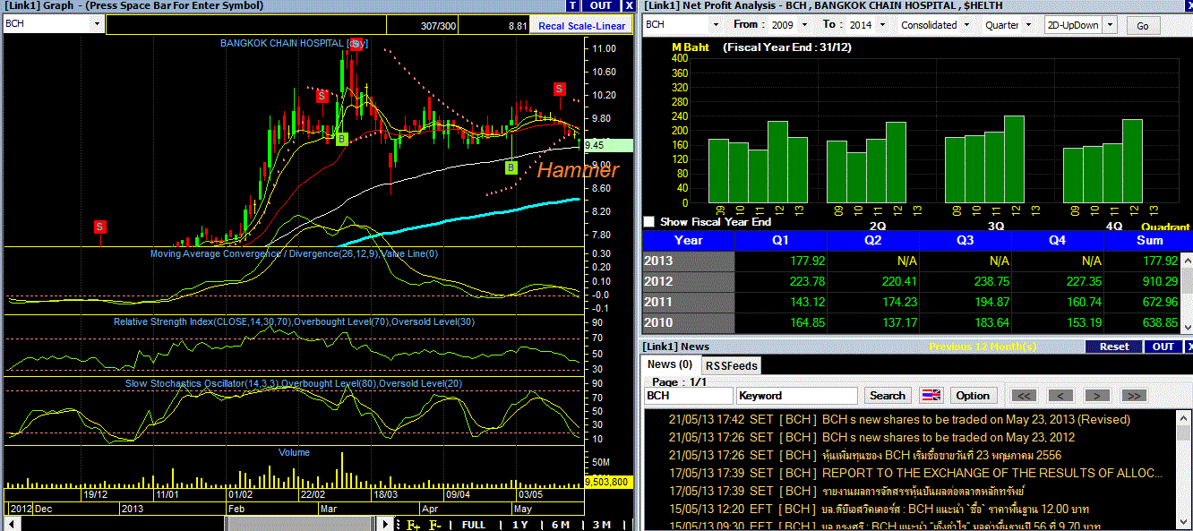
Task: Click the news symbol field BCH
Action: point(689,395)
